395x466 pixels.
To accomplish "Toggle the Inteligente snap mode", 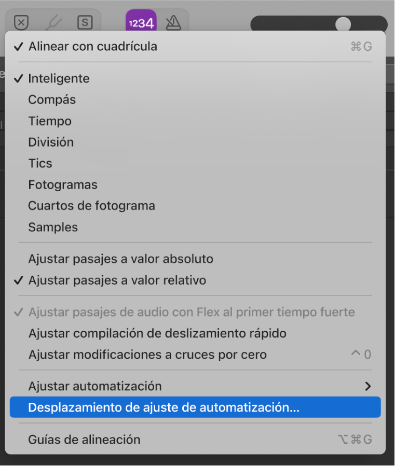I will [59, 78].
